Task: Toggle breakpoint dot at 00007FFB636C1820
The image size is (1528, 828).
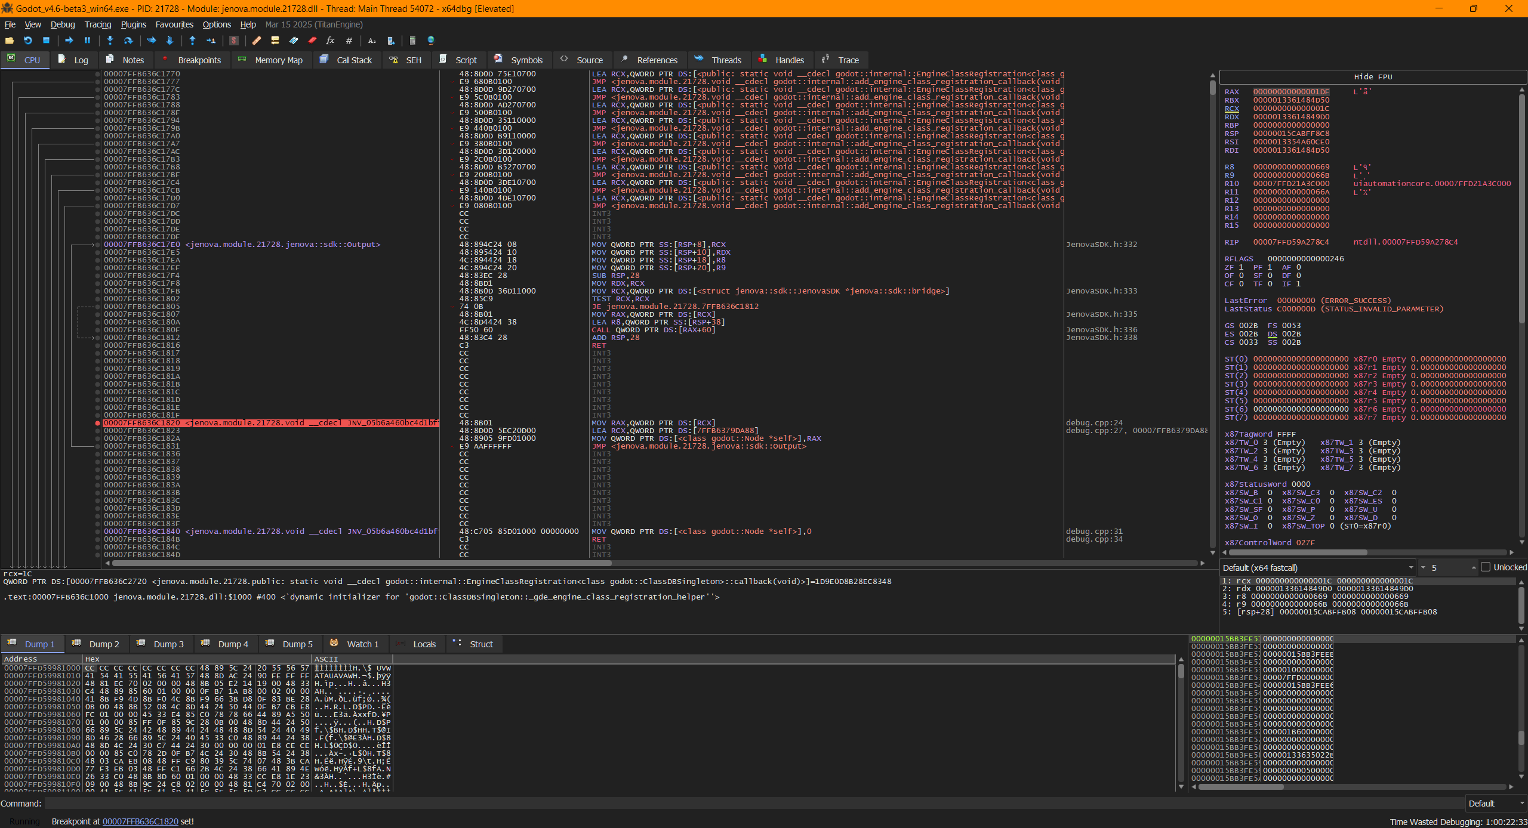Action: pyautogui.click(x=98, y=423)
